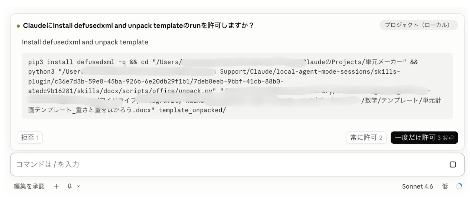The image size is (470, 202).
Task: Open the Sonnet 4.6 model selector
Action: click(x=417, y=186)
